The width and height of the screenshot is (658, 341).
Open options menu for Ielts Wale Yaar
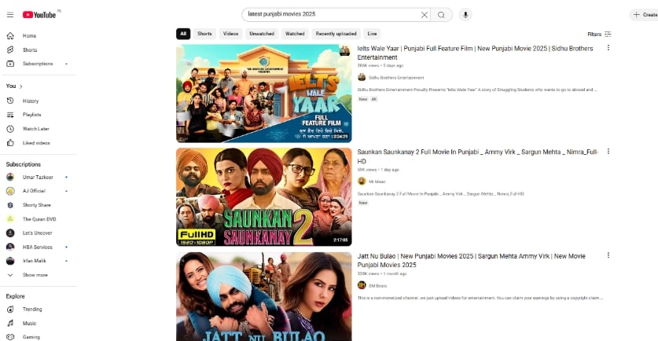[608, 48]
